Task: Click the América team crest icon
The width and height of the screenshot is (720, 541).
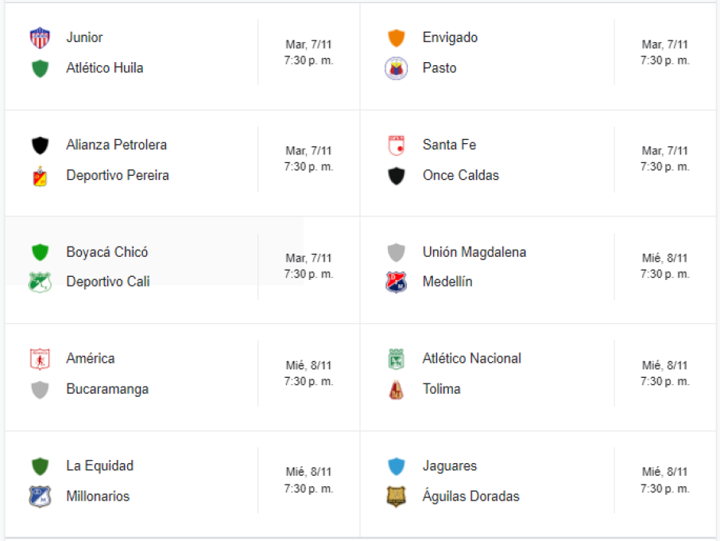Action: 40,359
